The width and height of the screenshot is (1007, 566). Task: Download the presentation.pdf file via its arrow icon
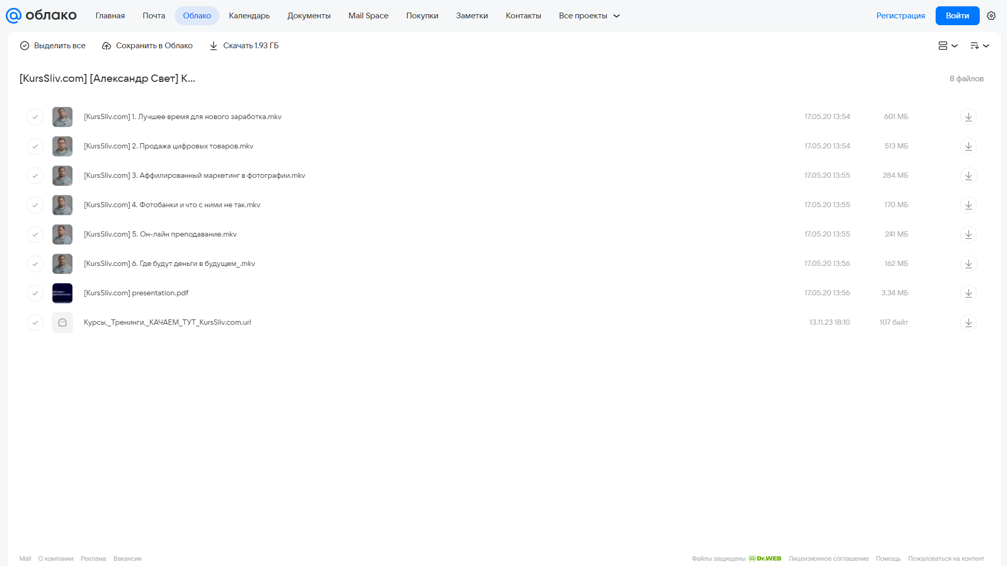(x=968, y=293)
